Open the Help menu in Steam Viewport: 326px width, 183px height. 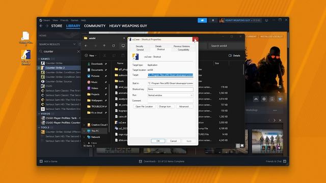point(84,20)
